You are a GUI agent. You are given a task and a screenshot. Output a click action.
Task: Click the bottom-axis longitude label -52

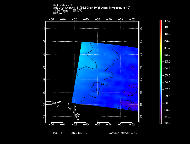[132, 125]
